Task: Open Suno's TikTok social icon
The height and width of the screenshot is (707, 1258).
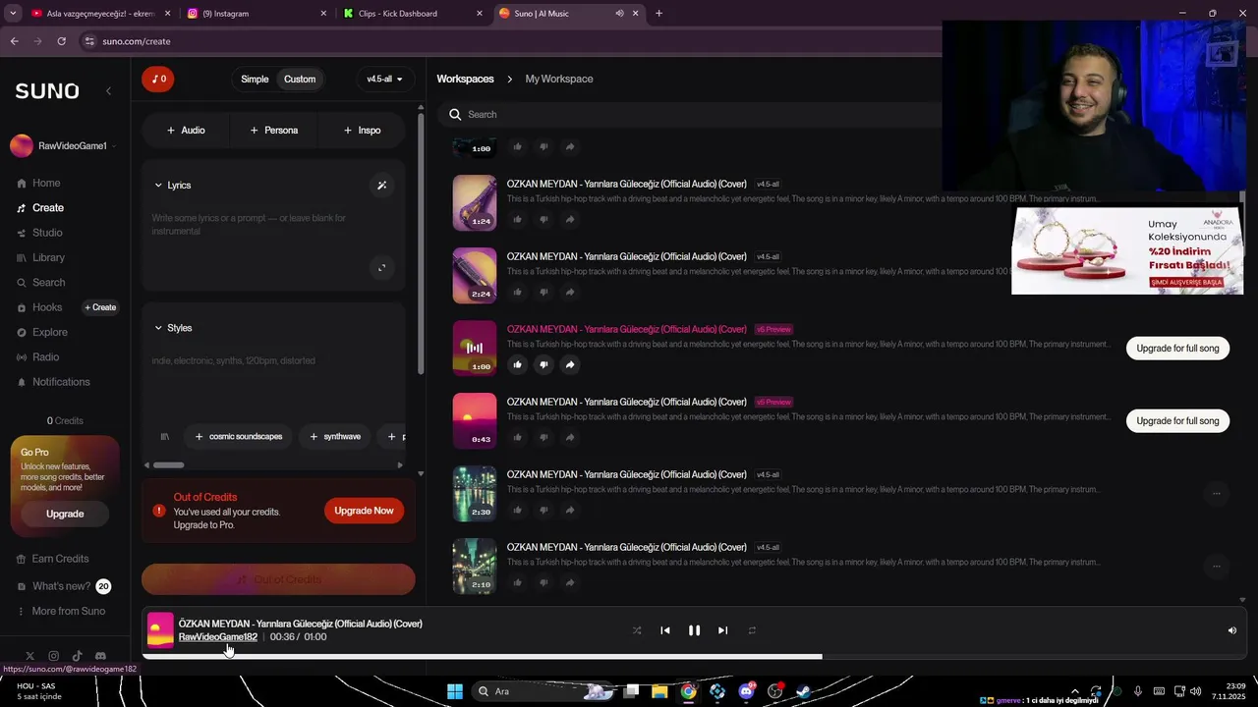Action: point(77,656)
